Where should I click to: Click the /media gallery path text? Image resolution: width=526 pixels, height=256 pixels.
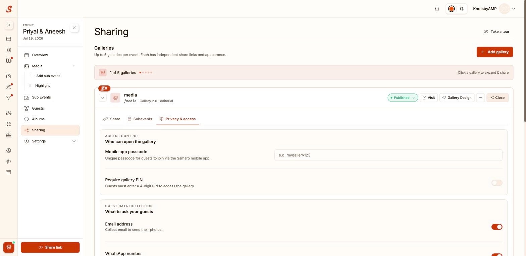[x=130, y=101]
